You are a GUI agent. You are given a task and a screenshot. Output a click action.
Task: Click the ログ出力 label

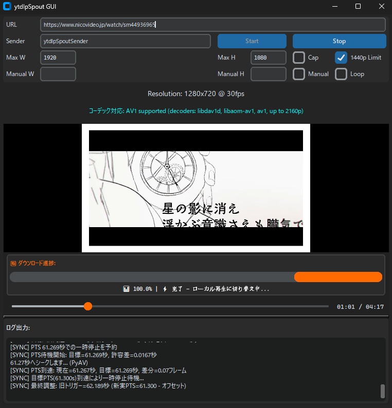tap(18, 328)
